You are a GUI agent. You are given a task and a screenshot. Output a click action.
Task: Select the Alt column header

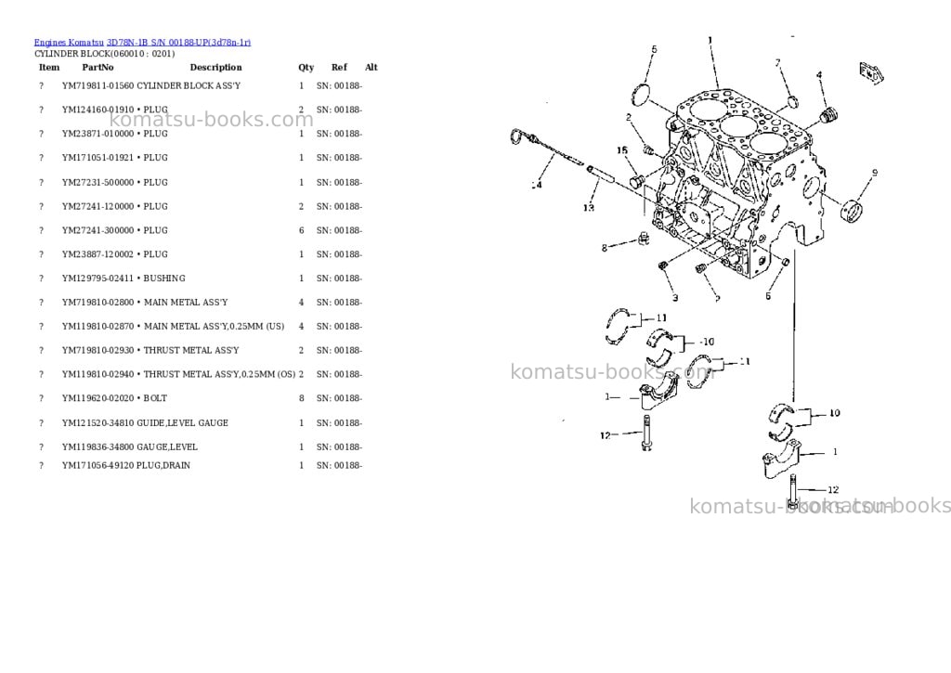(371, 67)
